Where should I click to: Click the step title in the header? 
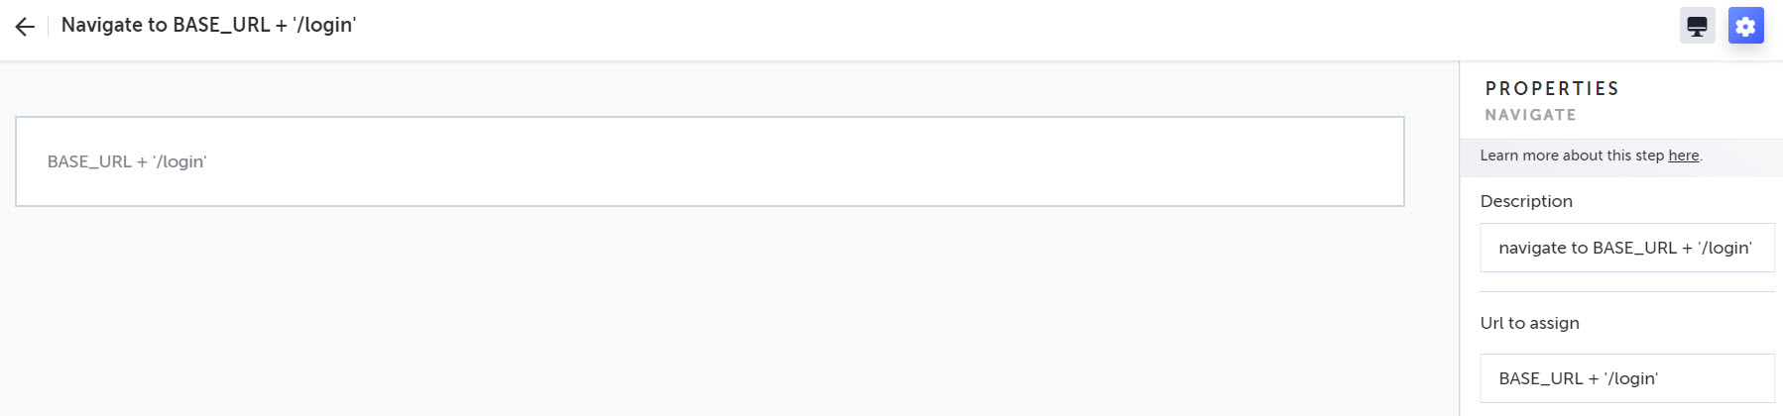pyautogui.click(x=208, y=25)
